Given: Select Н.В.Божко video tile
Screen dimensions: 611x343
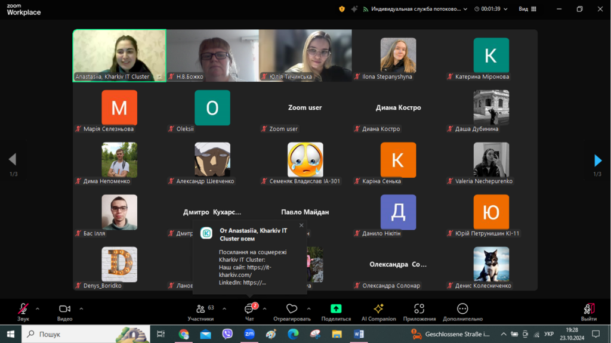Looking at the screenshot, I should pos(212,55).
